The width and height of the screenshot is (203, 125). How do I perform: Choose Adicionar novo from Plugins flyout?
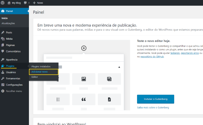(x=40, y=72)
